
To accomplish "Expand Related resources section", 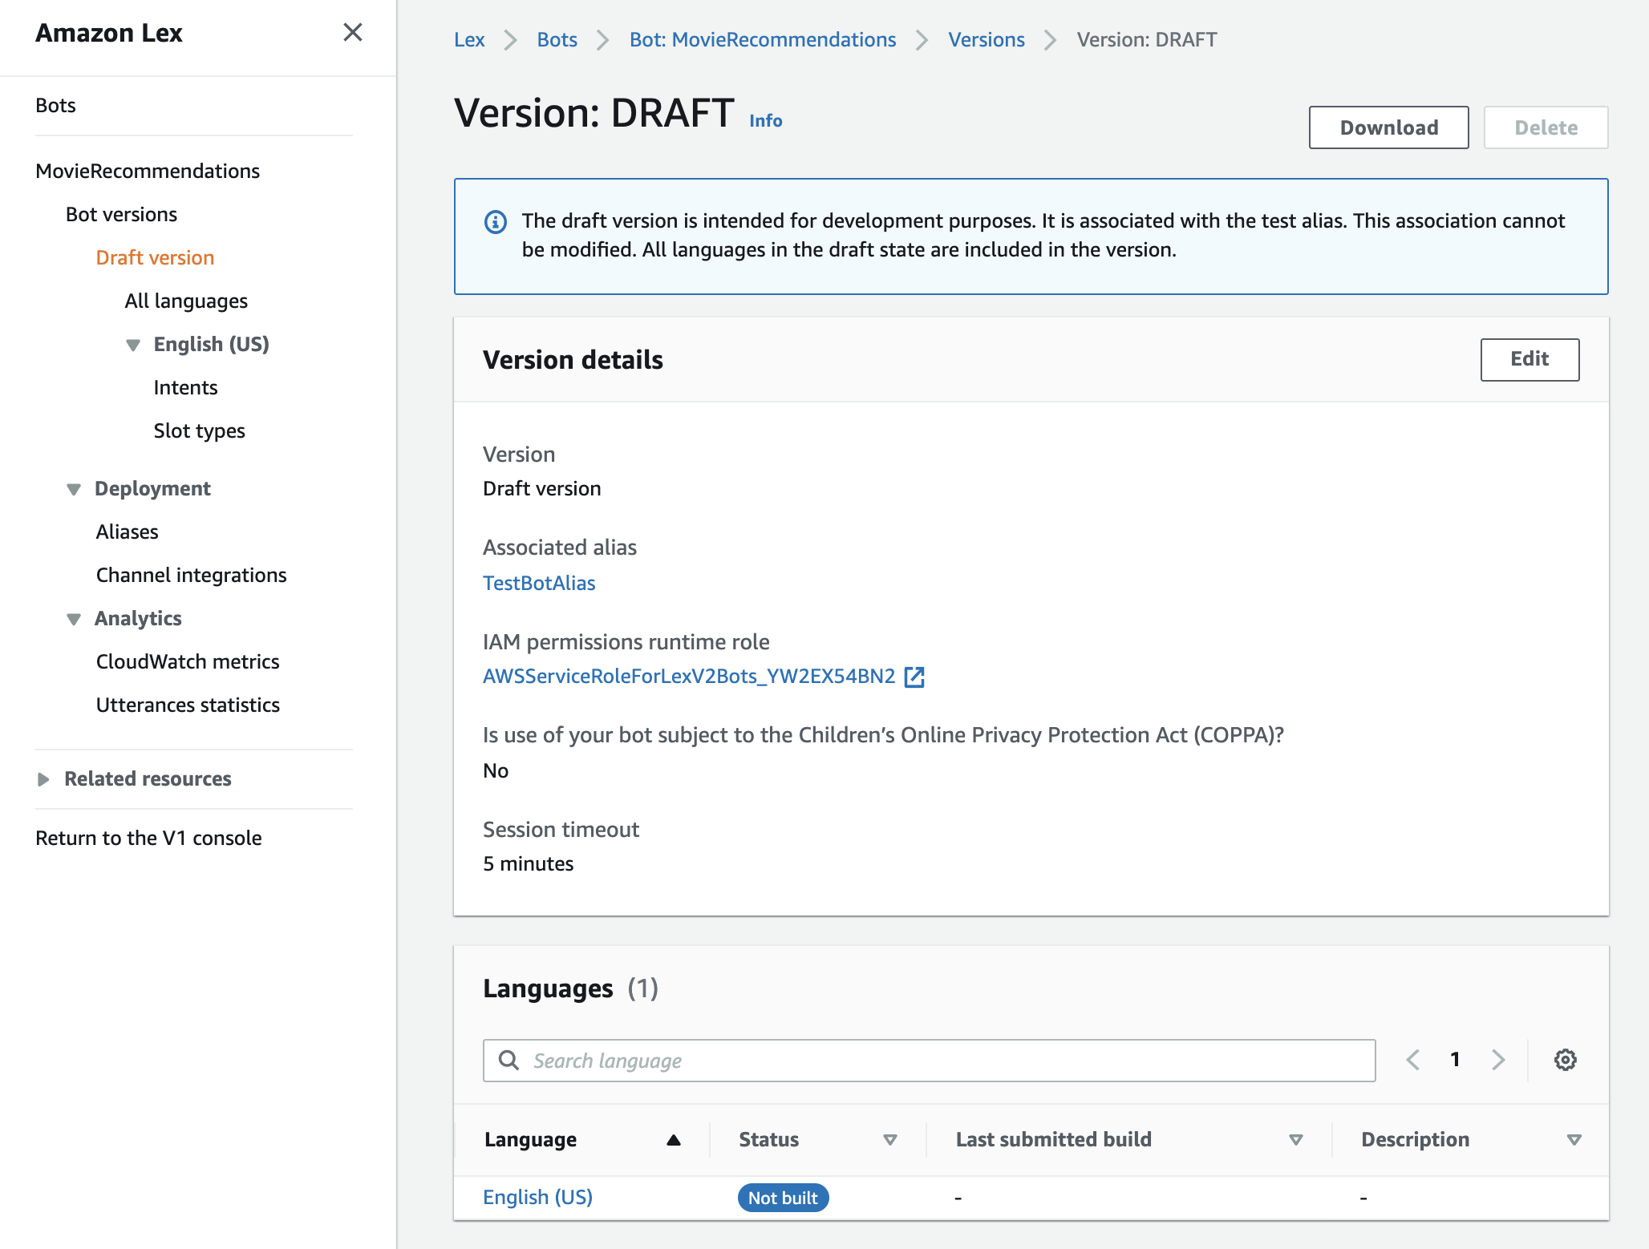I will (x=43, y=779).
